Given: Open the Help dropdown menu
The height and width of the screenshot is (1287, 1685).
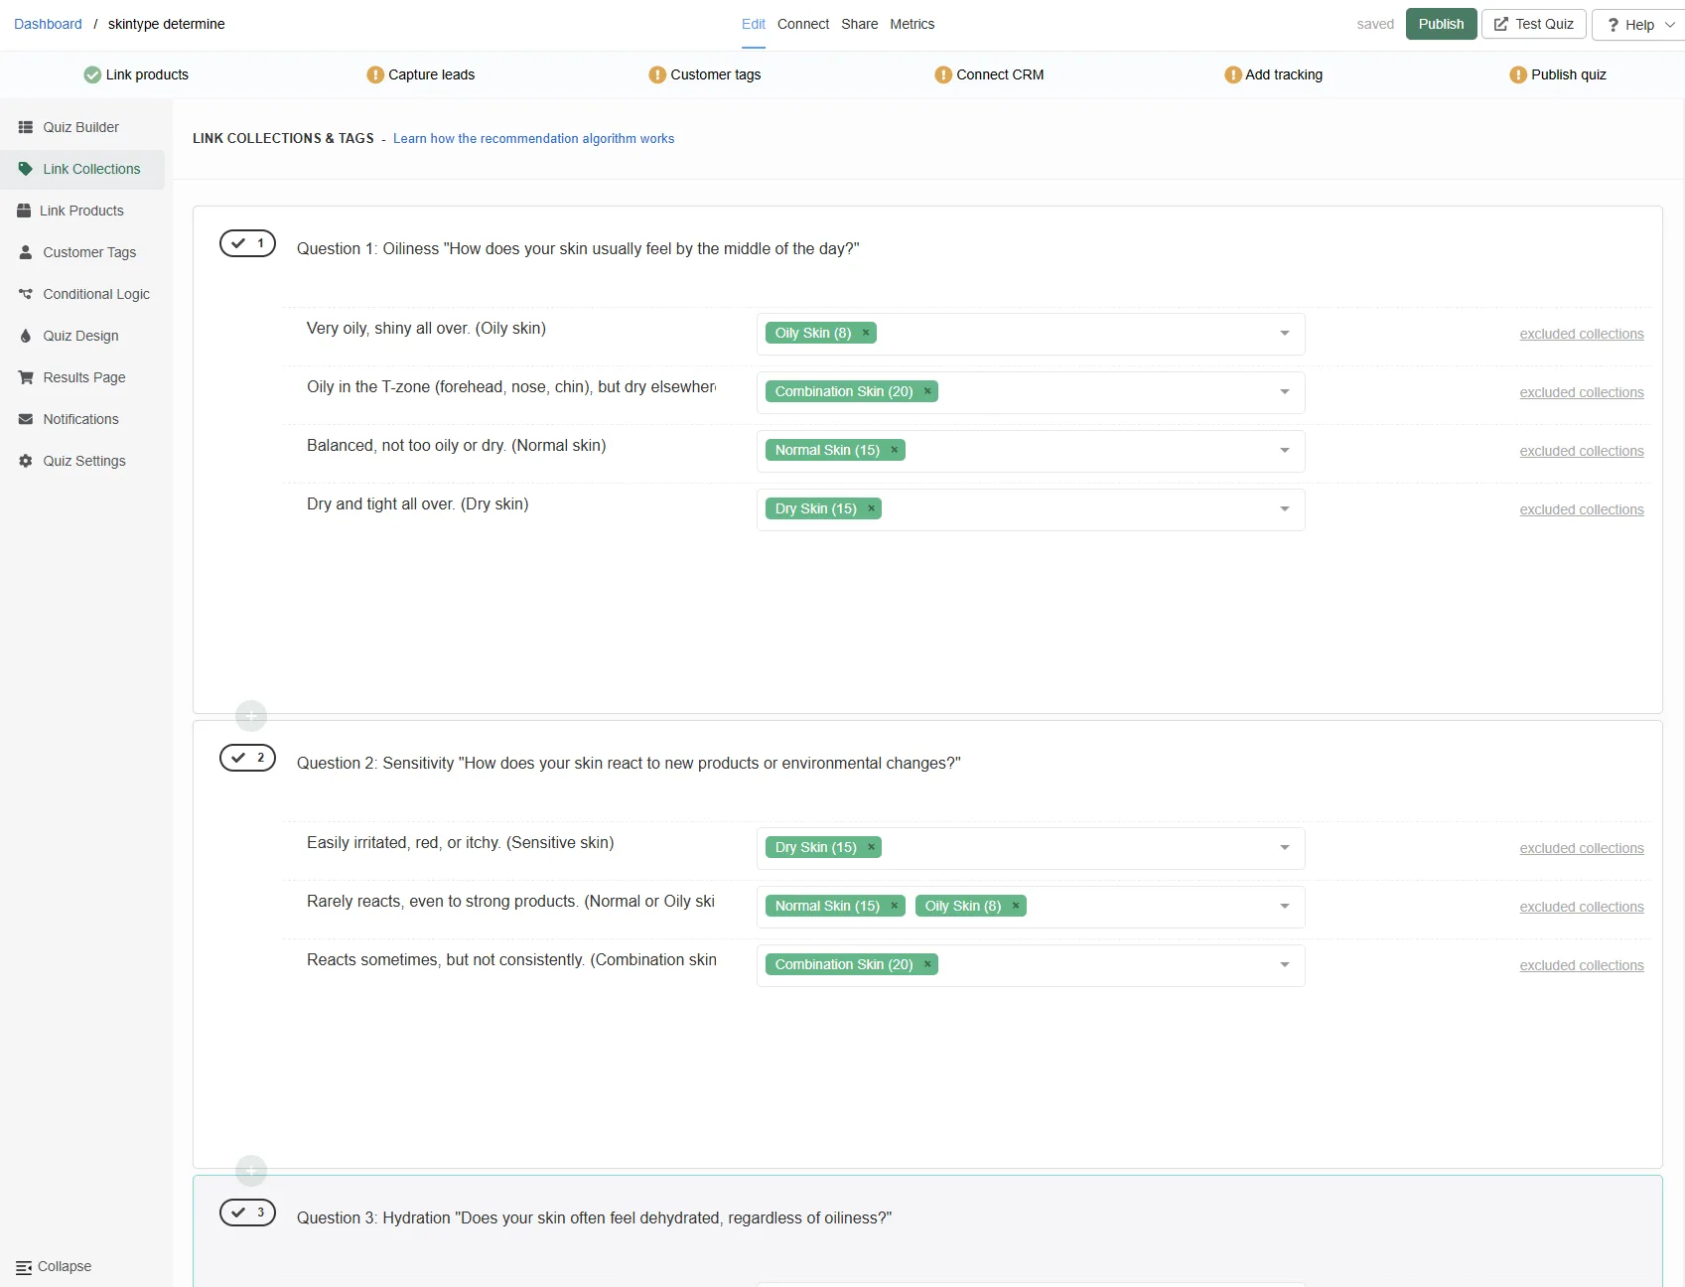Looking at the screenshot, I should (1639, 25).
